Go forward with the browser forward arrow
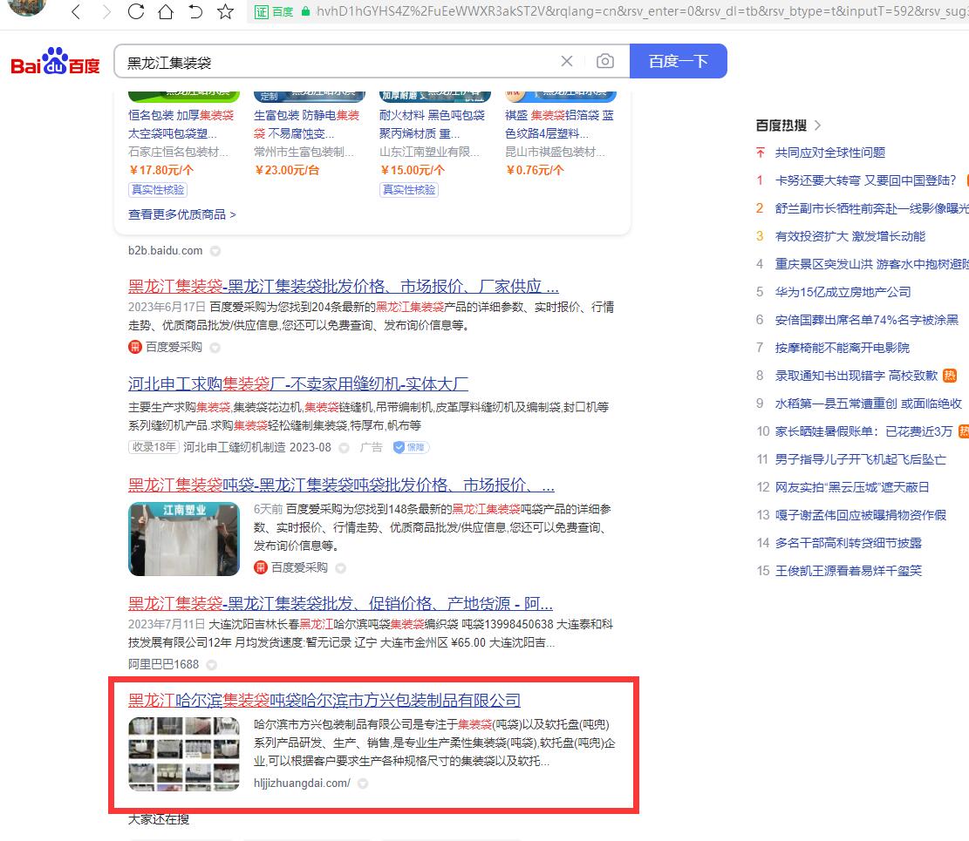 click(x=106, y=11)
